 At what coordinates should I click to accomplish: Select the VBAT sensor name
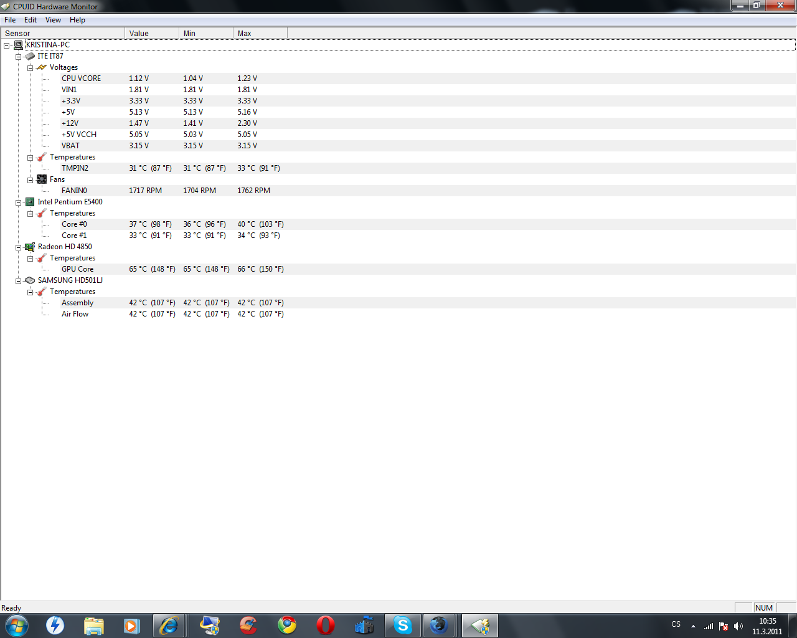[x=70, y=146]
